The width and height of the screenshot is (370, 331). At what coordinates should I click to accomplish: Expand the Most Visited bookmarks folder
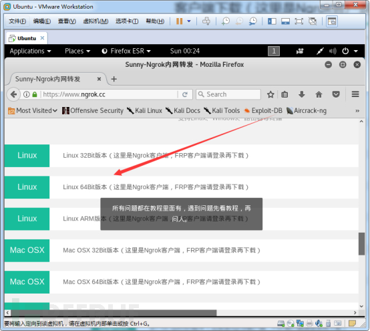[33, 110]
